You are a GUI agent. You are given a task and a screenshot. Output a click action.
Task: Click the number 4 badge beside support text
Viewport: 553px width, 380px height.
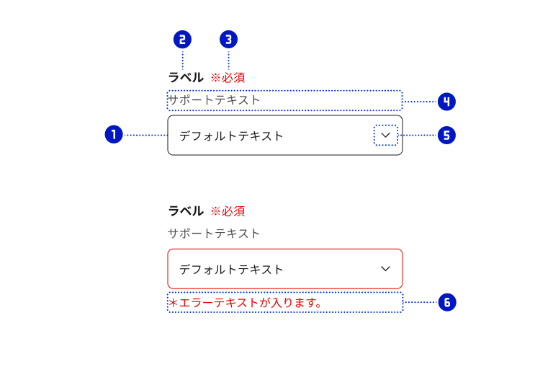tap(446, 102)
